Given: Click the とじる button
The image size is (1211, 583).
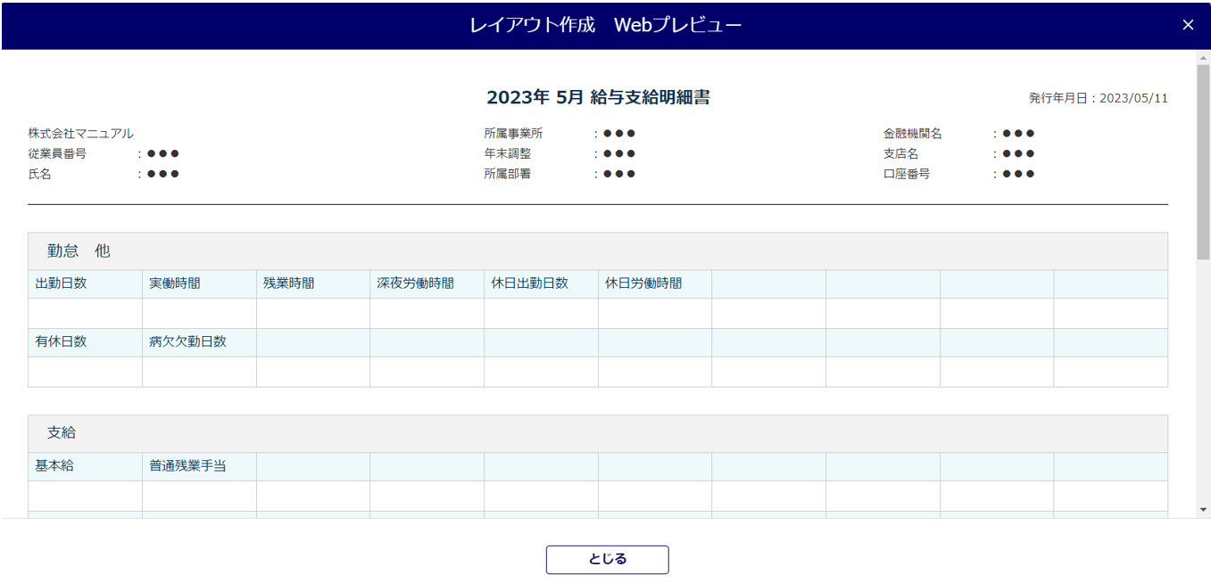Looking at the screenshot, I should pos(607,559).
